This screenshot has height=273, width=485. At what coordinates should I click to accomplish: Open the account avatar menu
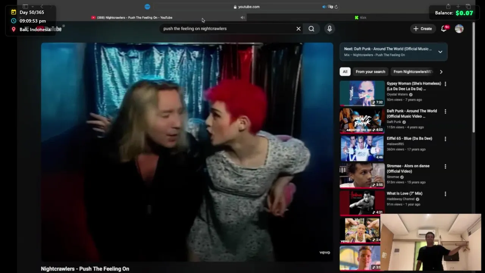[459, 28]
